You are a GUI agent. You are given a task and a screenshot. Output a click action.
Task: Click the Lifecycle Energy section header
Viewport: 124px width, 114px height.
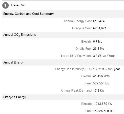[x=15, y=97]
